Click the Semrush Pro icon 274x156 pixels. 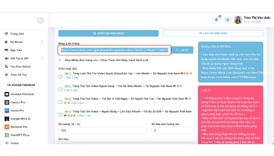[7, 127]
